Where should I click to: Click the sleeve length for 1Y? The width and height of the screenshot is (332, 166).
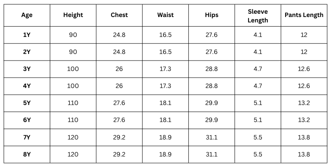pos(258,35)
